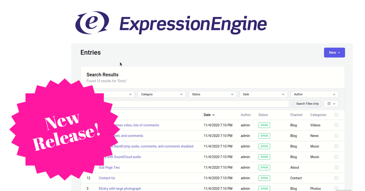Expand the Category filter dropdown
Viewport: 365px width, 191px height.
coord(162,94)
